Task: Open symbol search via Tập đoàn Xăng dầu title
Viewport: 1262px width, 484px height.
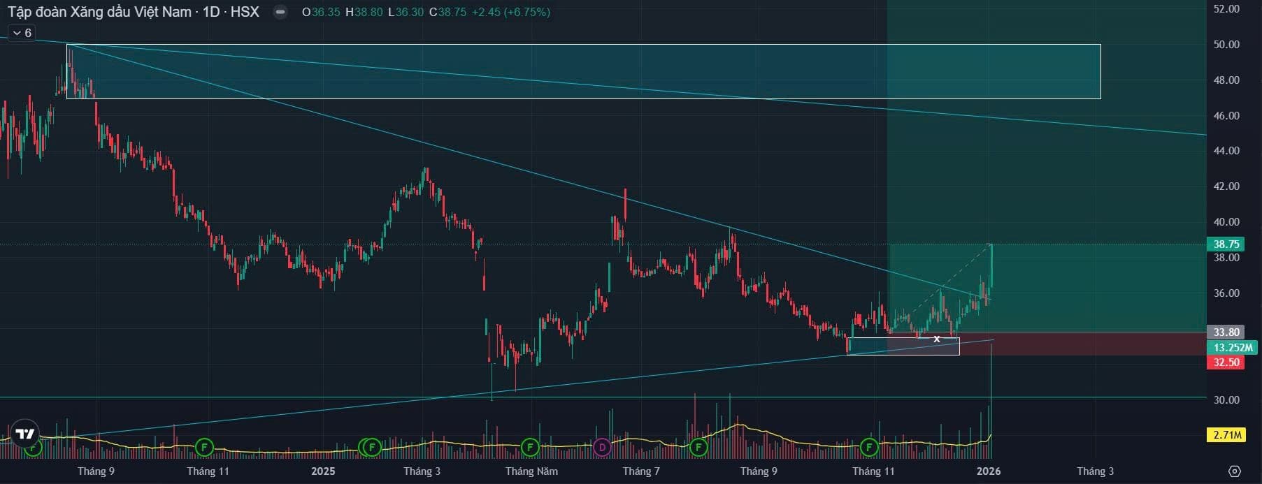Action: [x=99, y=12]
